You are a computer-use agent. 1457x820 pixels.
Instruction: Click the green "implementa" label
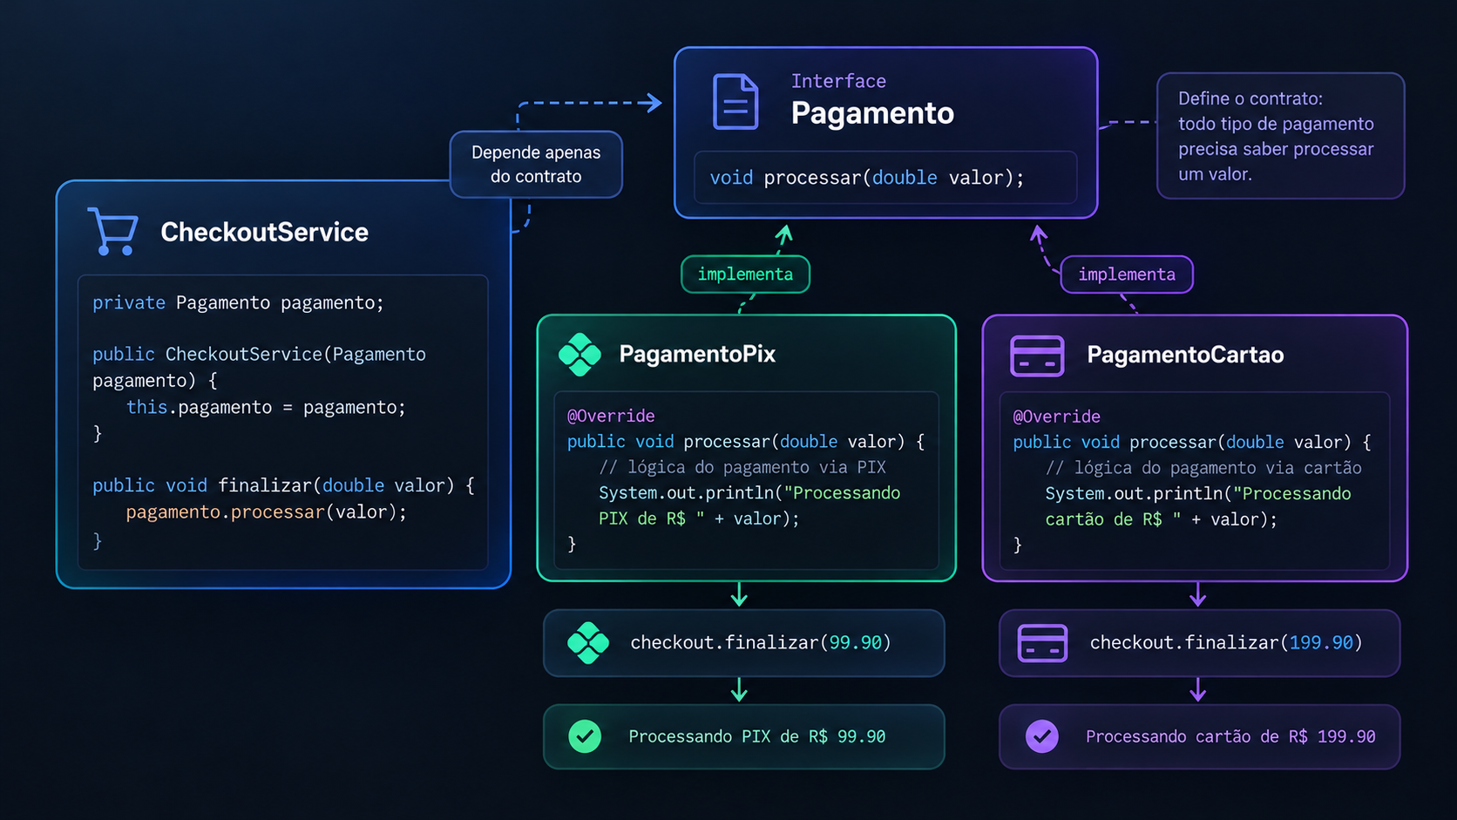[745, 274]
